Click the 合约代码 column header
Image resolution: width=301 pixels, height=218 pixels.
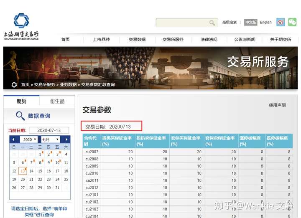pyautogui.click(x=92, y=141)
